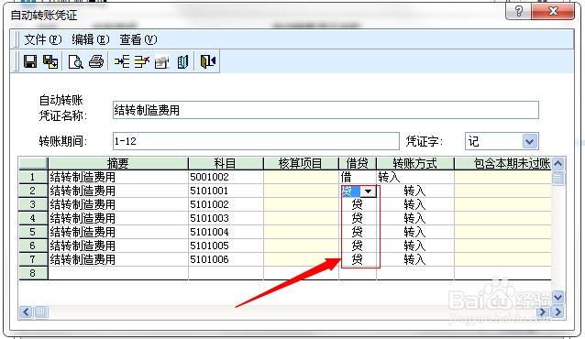Open the 贷 dropdown arrow in row 2
This screenshot has height=339, width=585.
pos(369,191)
